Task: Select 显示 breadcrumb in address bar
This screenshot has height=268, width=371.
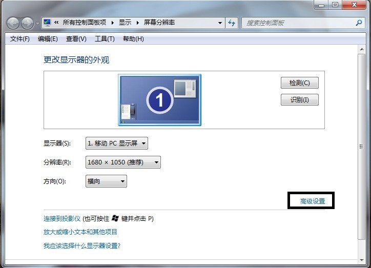Action: pyautogui.click(x=125, y=23)
